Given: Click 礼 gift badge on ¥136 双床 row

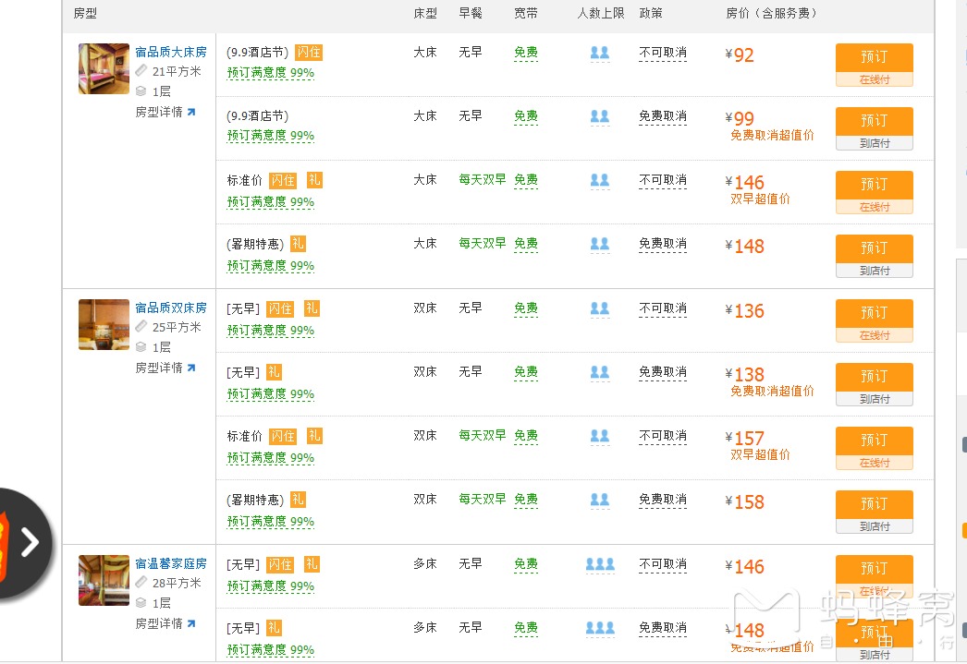Looking at the screenshot, I should click(312, 308).
